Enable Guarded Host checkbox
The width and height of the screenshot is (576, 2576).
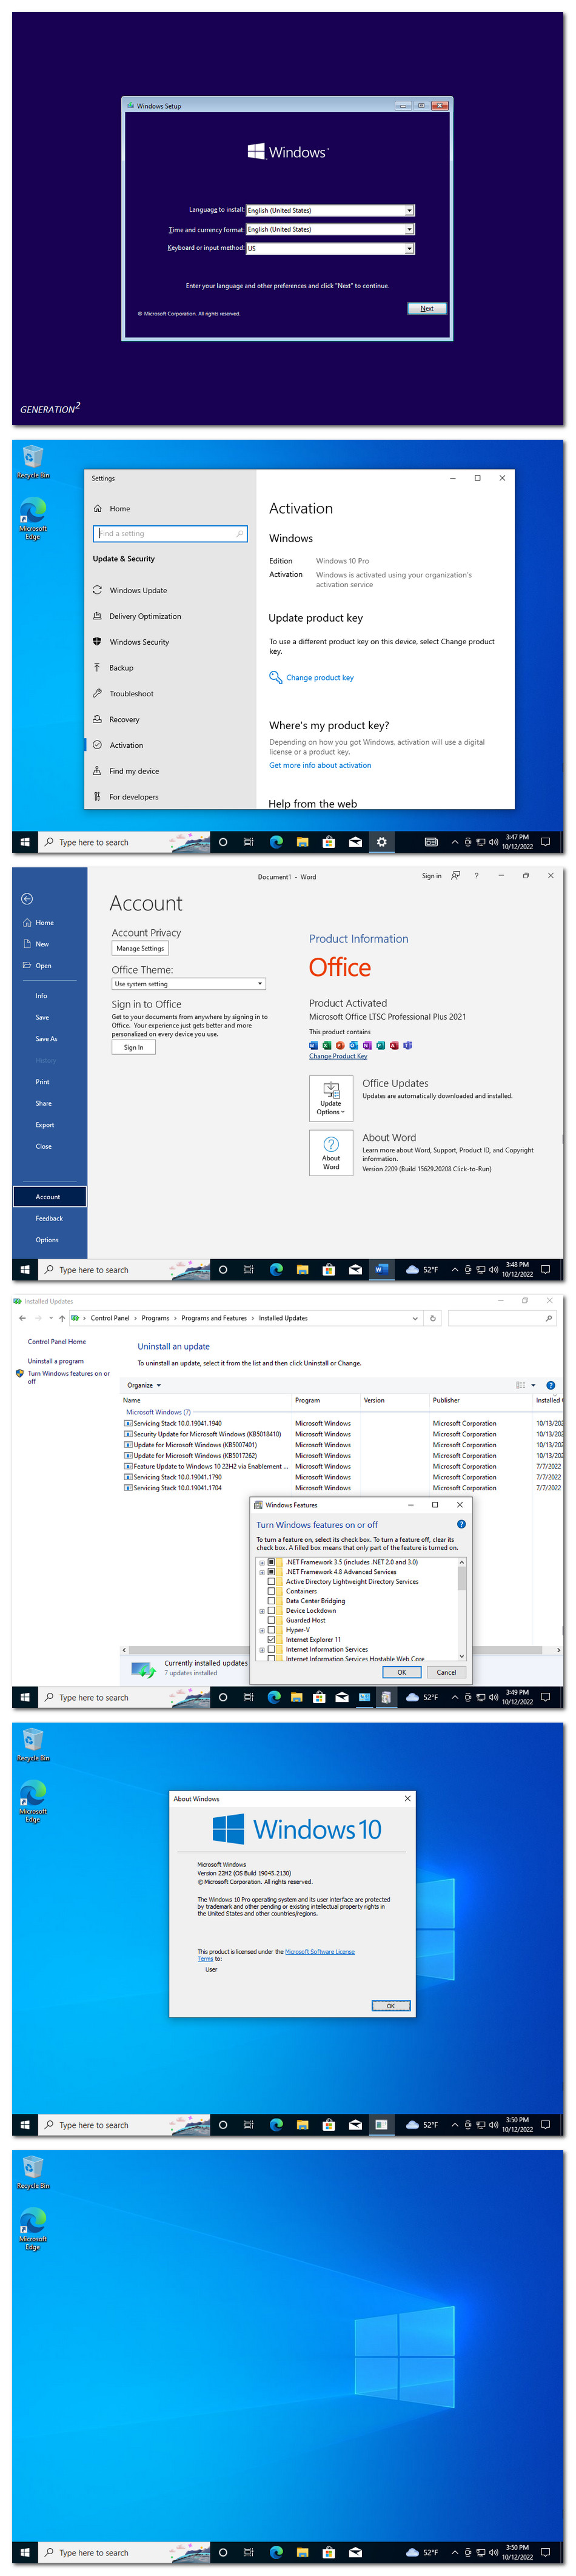coord(271,1620)
